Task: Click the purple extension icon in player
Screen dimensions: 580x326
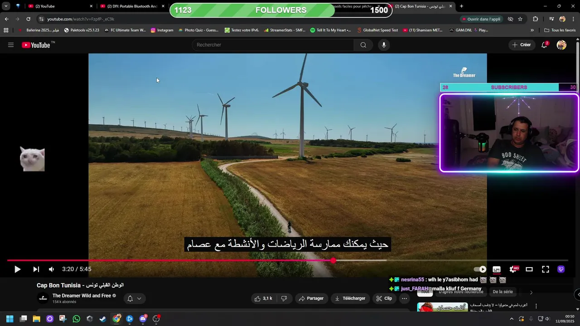Action: (561, 269)
